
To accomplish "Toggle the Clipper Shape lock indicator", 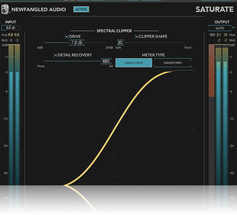I will [x=137, y=37].
